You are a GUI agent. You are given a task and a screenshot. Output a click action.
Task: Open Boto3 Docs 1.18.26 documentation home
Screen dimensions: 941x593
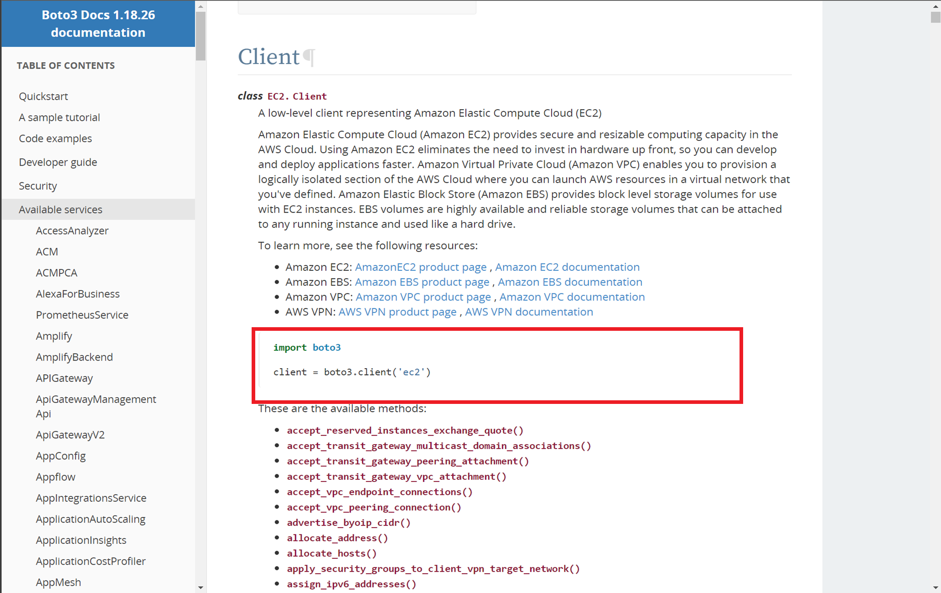tap(98, 23)
